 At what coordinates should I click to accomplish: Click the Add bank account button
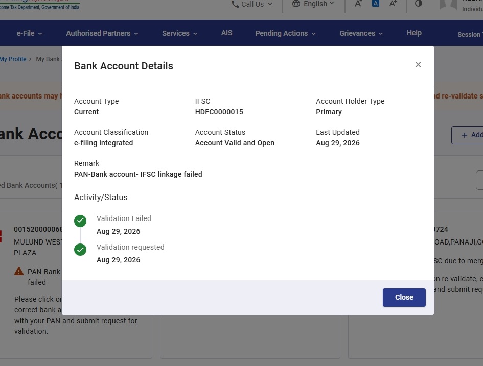tap(467, 135)
